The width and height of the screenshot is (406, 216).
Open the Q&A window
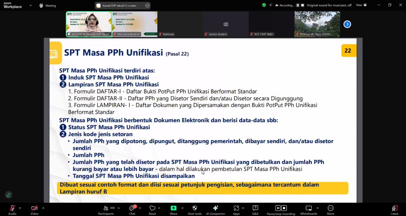point(255,210)
